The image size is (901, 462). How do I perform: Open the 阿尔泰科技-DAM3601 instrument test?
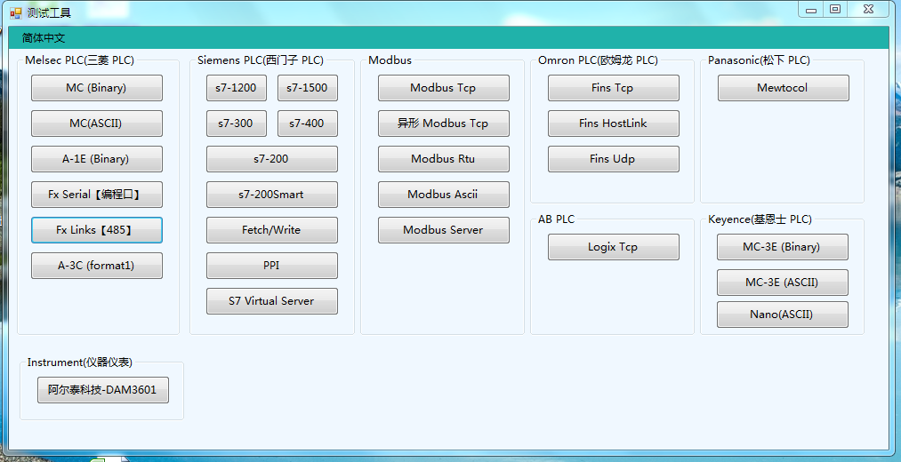(x=102, y=390)
